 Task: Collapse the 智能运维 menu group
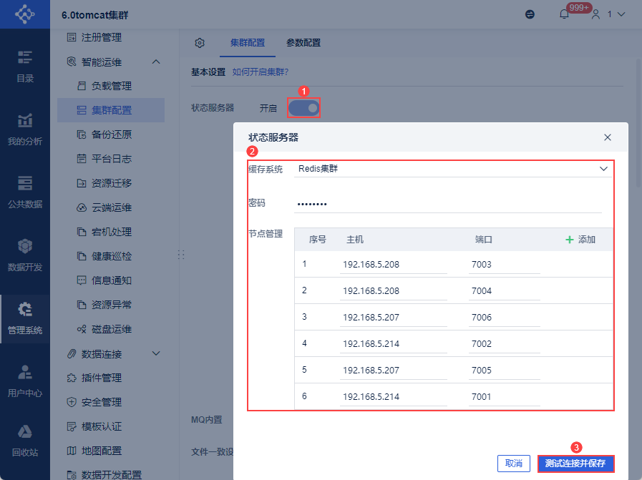click(156, 62)
